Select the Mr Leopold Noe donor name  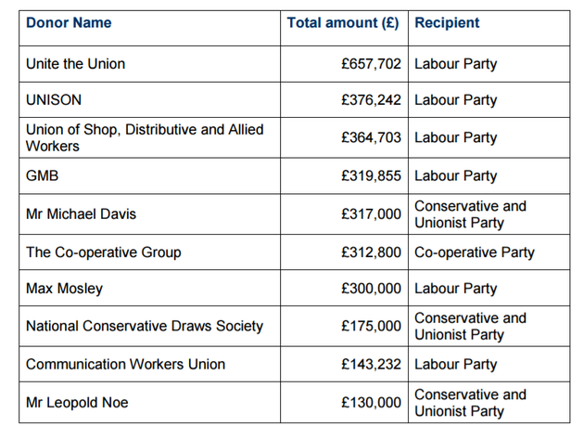[x=77, y=403]
